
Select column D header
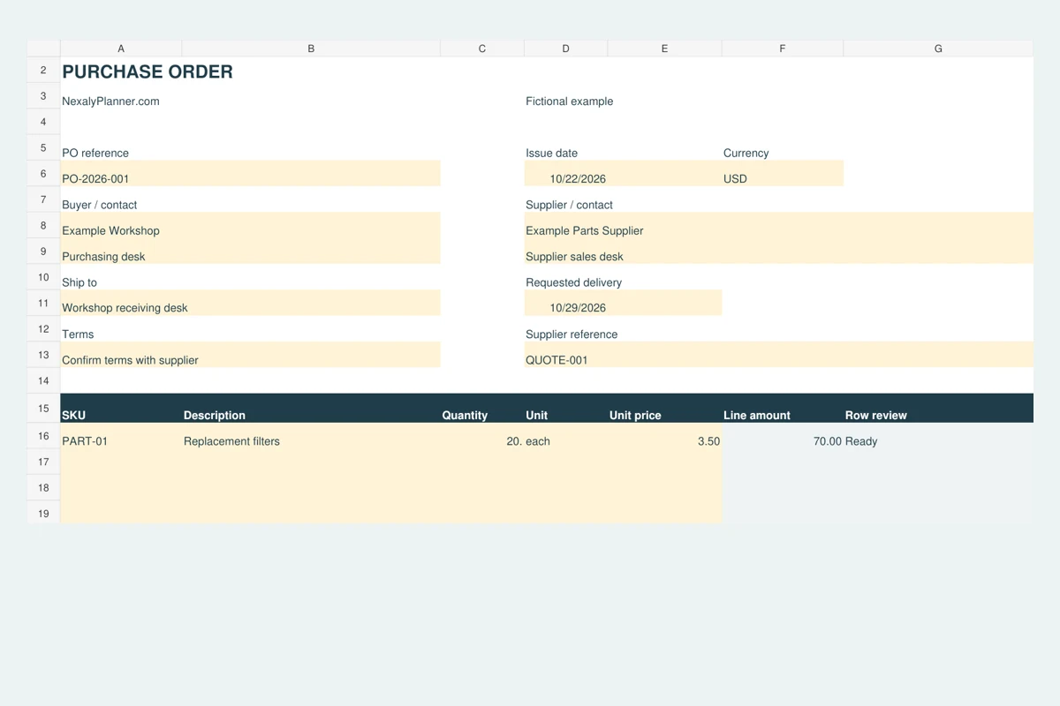click(x=565, y=49)
